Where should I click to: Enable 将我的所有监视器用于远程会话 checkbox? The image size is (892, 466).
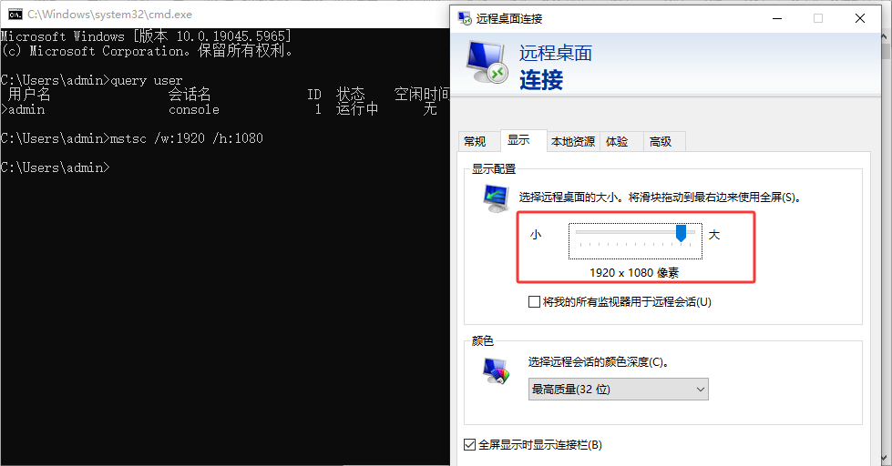(534, 302)
